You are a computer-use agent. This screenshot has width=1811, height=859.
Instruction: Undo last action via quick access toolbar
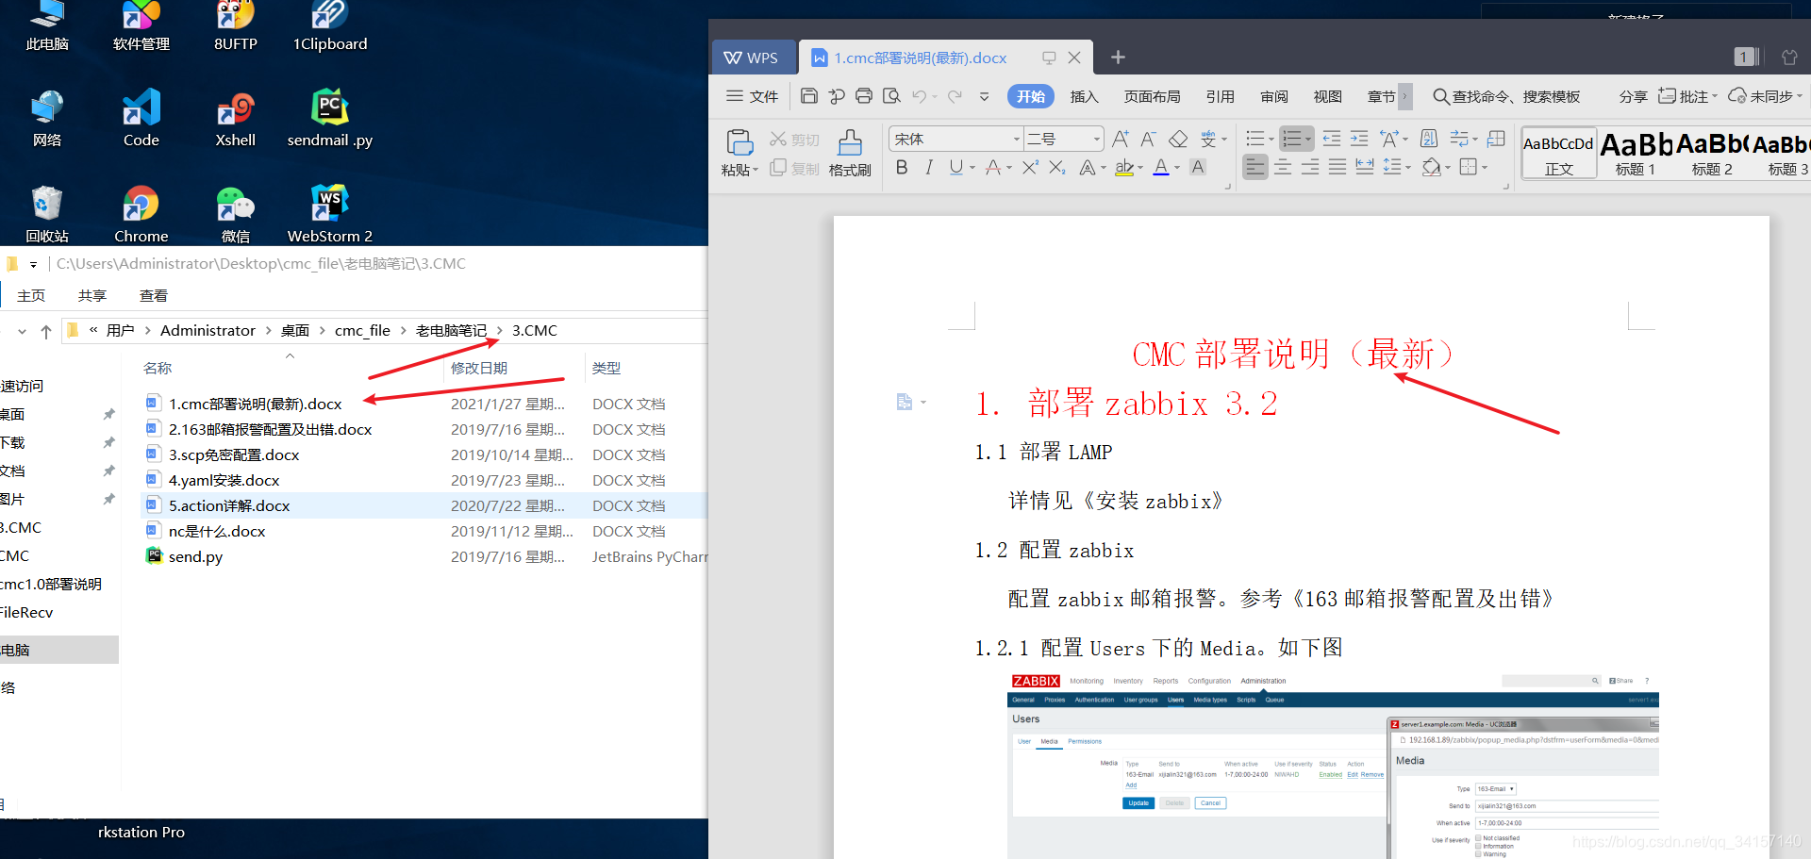pos(921,96)
